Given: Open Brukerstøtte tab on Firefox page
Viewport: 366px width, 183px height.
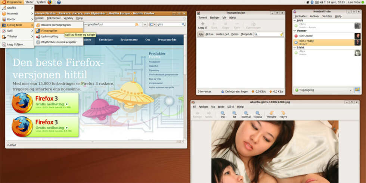Looking at the screenshot, I should pos(129,40).
